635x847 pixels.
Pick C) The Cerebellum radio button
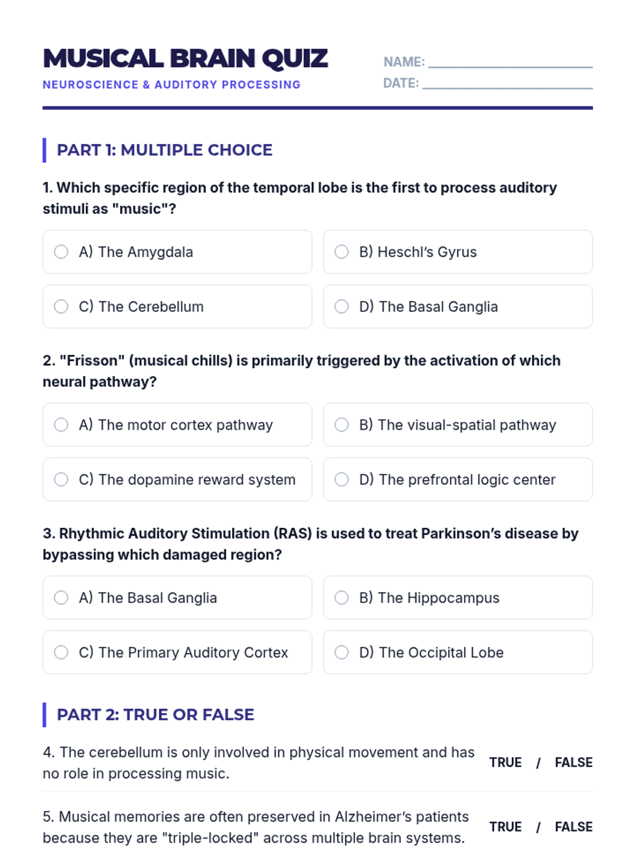pyautogui.click(x=177, y=307)
